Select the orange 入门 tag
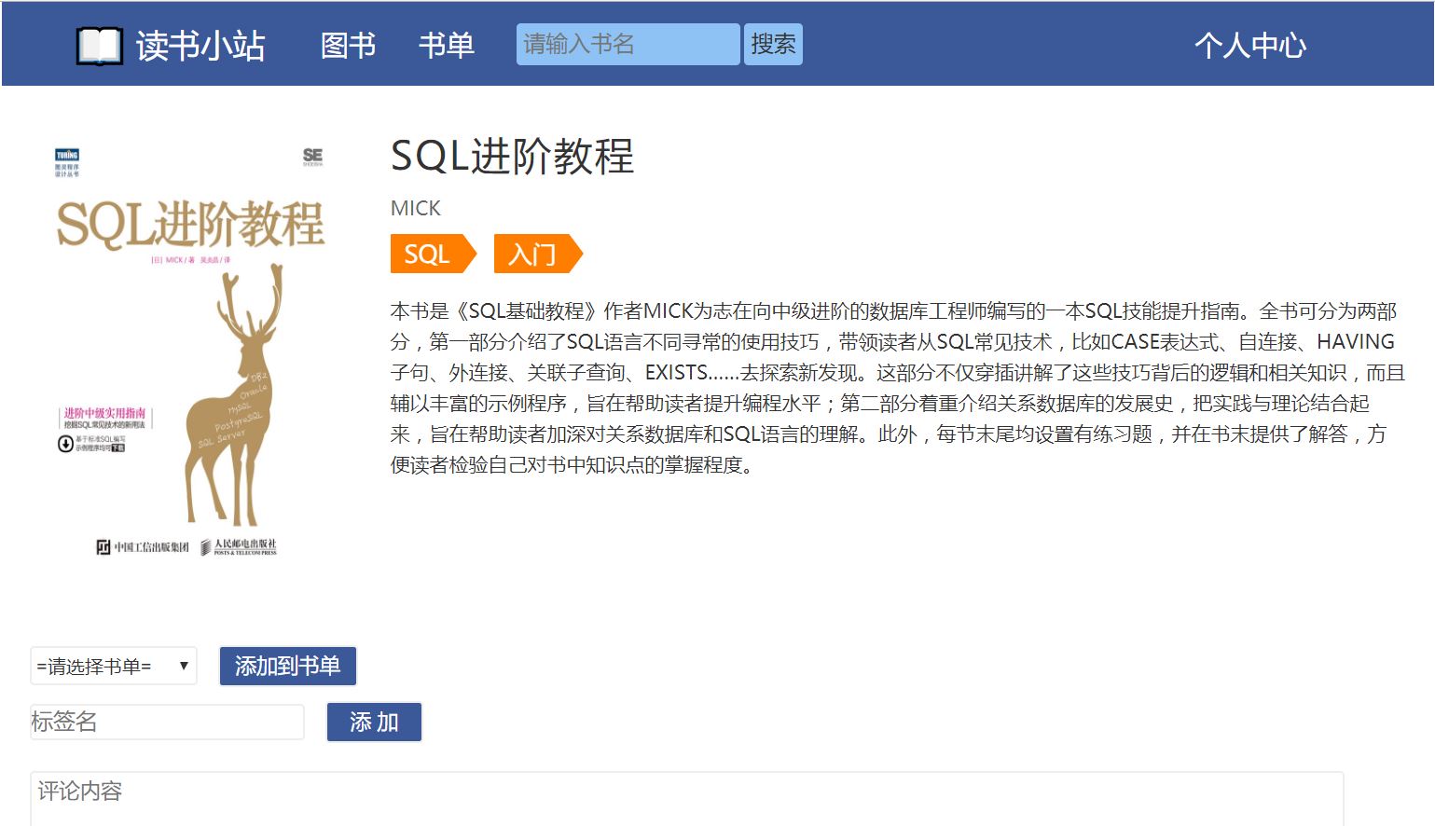This screenshot has height=826, width=1435. pos(537,255)
